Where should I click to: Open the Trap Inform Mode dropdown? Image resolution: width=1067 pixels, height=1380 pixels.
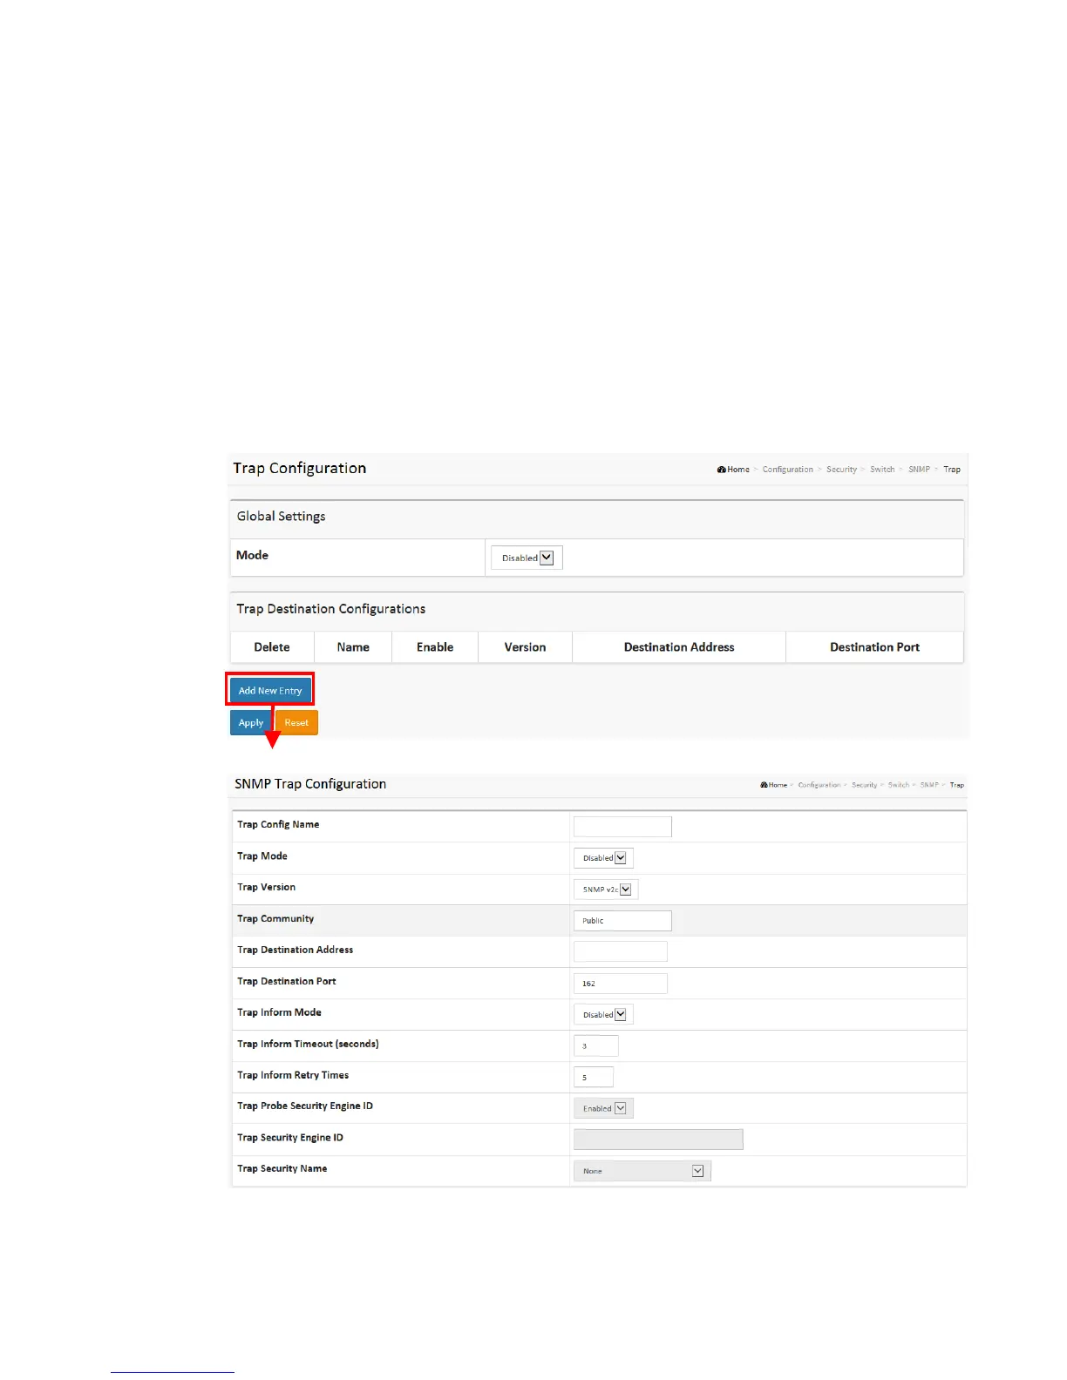tap(603, 1014)
